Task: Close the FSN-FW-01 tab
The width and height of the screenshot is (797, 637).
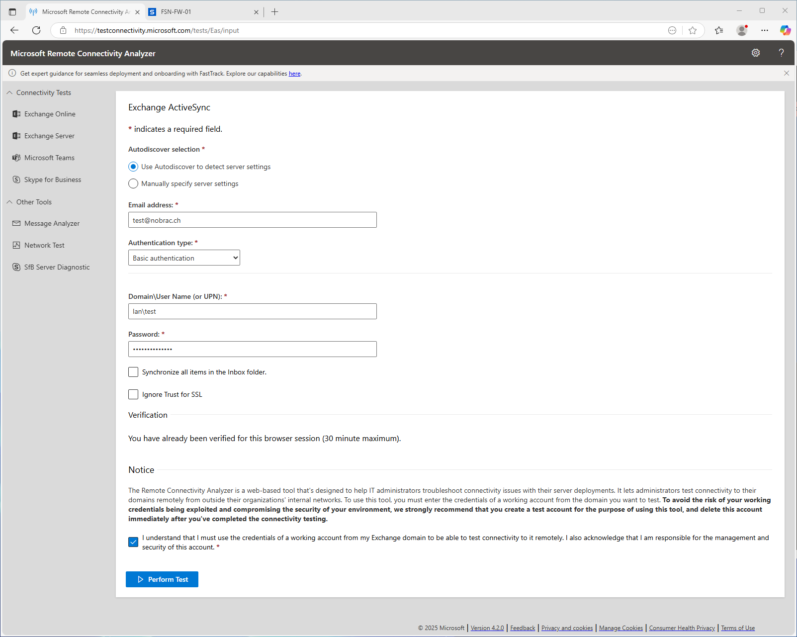Action: (256, 12)
